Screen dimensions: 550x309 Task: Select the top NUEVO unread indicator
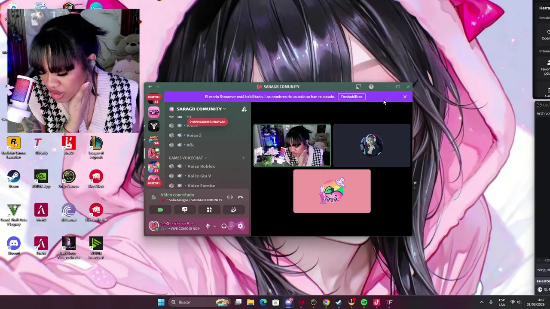pyautogui.click(x=153, y=97)
